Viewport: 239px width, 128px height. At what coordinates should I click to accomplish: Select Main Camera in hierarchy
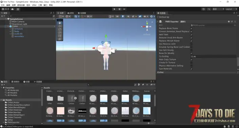18,22
